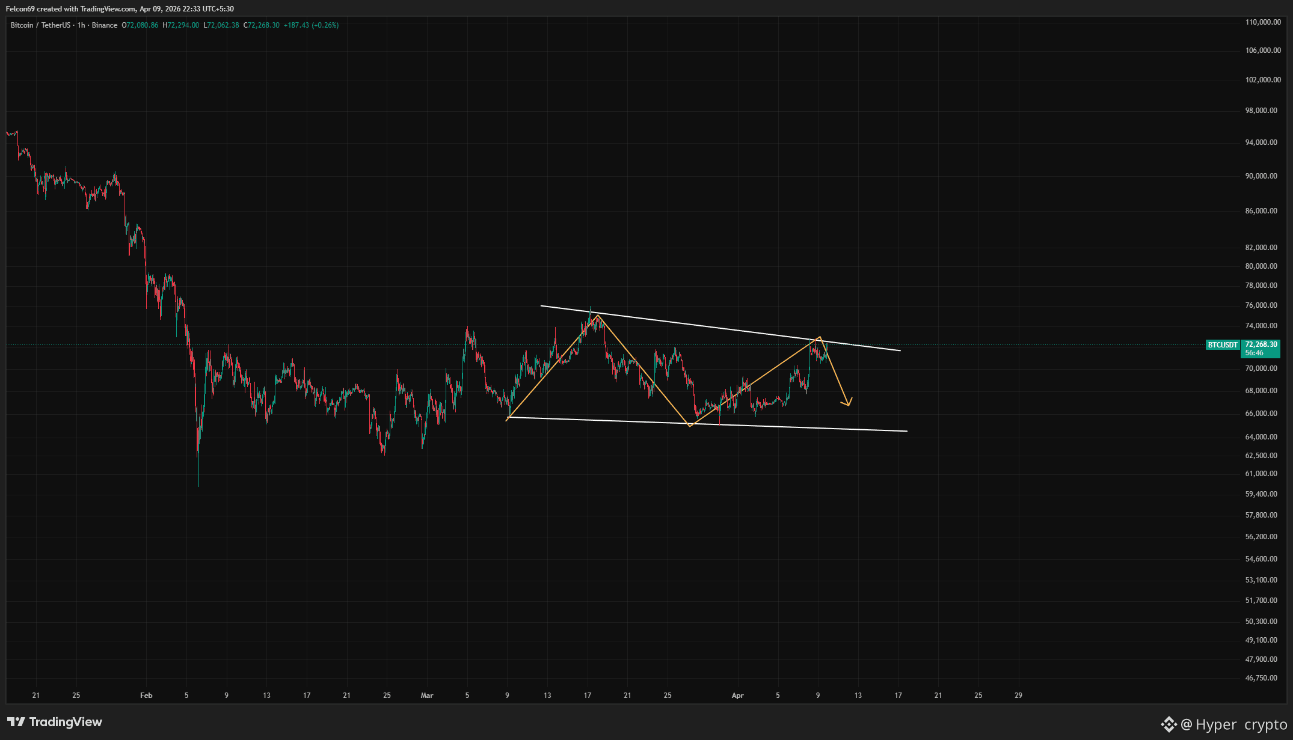
Task: Click the "76,000.00" price axis label
Action: 1261,305
